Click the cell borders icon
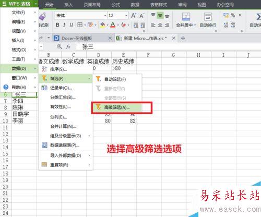The image size is (261, 217). [x=80, y=25]
